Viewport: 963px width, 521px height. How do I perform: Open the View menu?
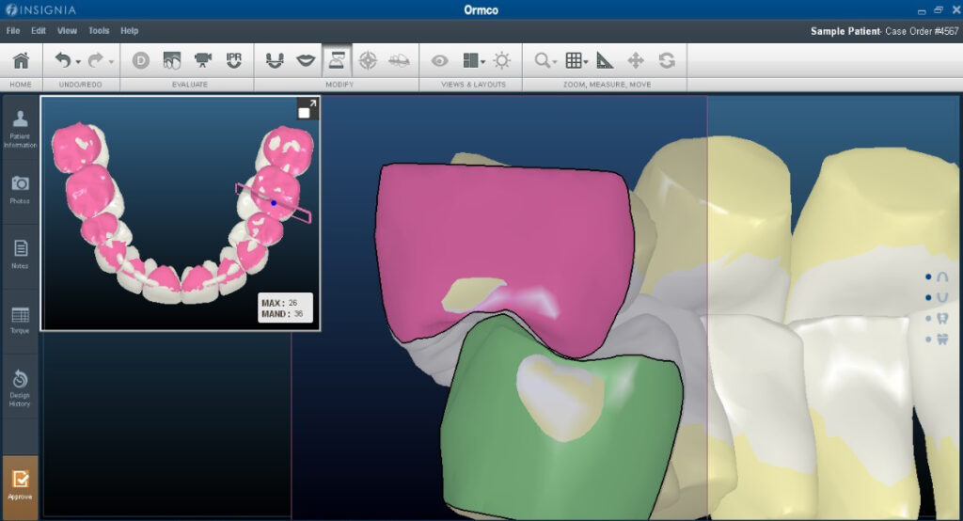tap(67, 31)
